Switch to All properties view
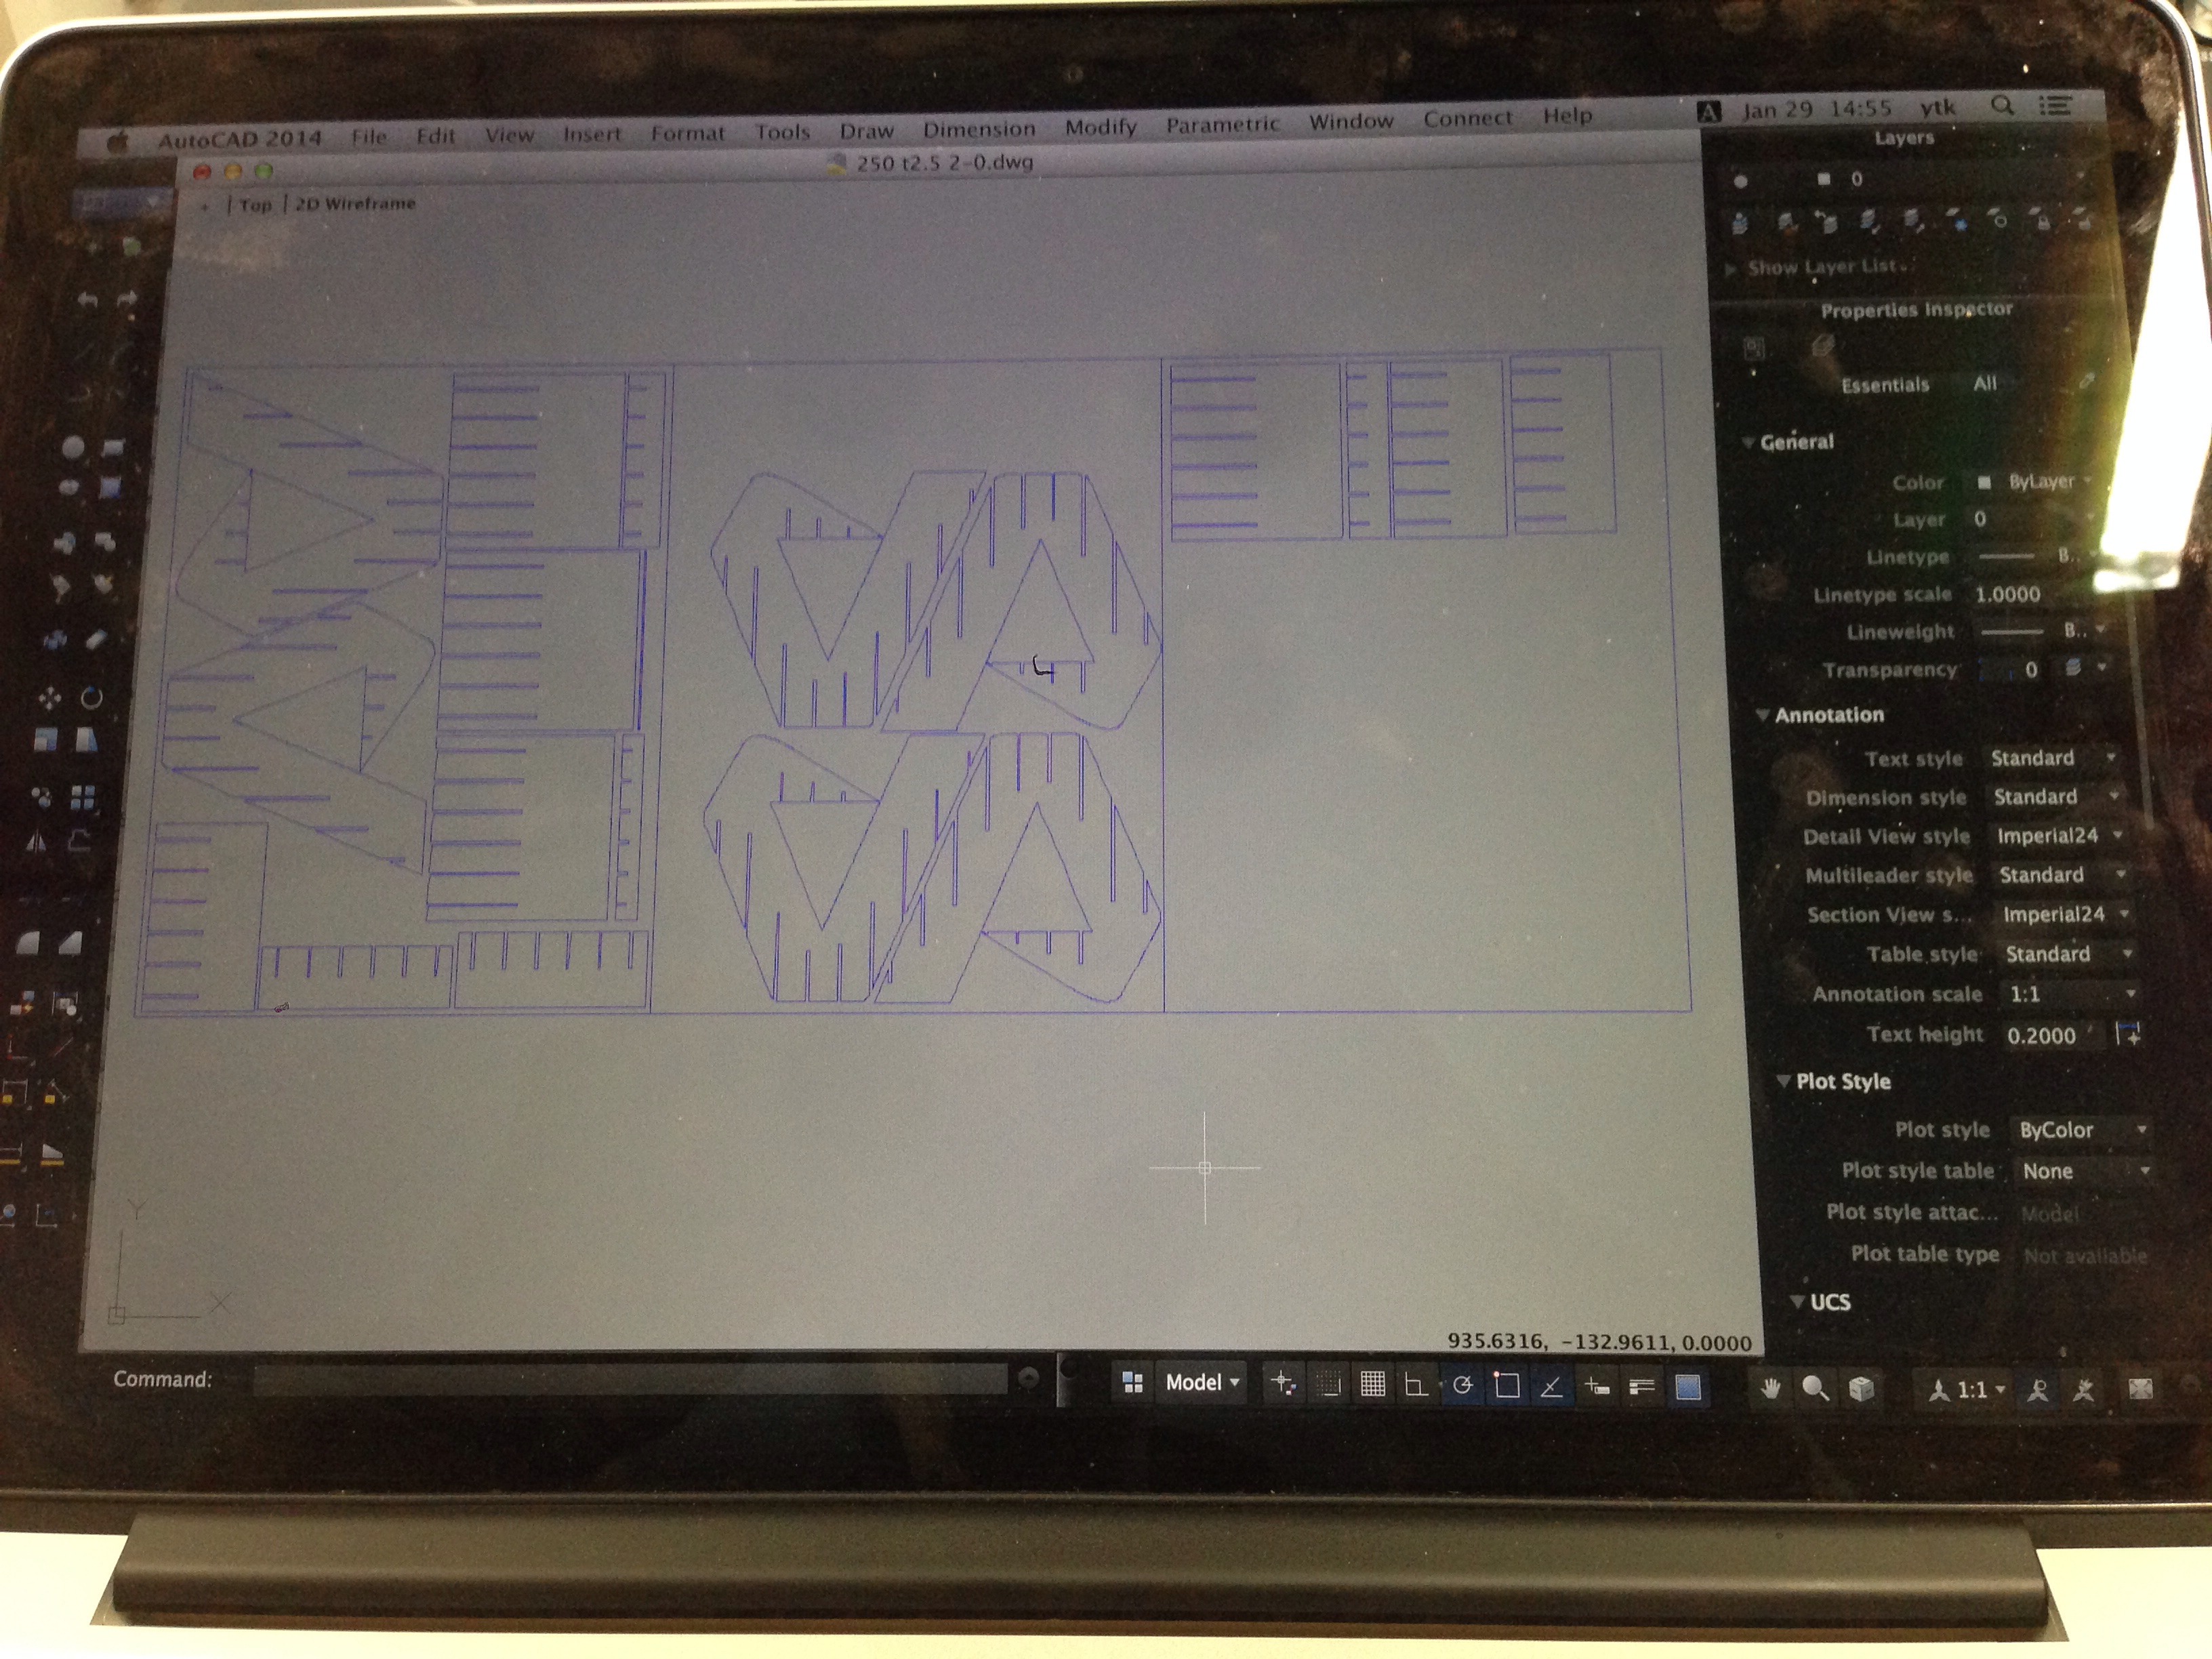 click(1985, 383)
